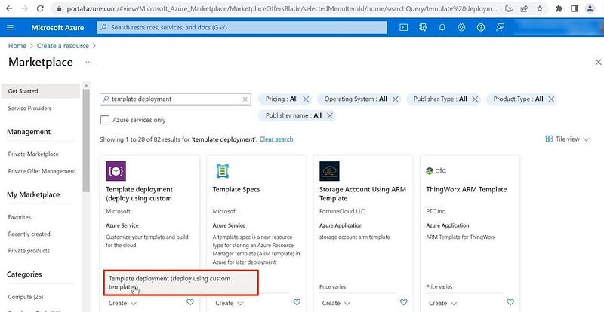Click the marketplace search field with template deployment
This screenshot has width=604, height=312.
tap(175, 99)
